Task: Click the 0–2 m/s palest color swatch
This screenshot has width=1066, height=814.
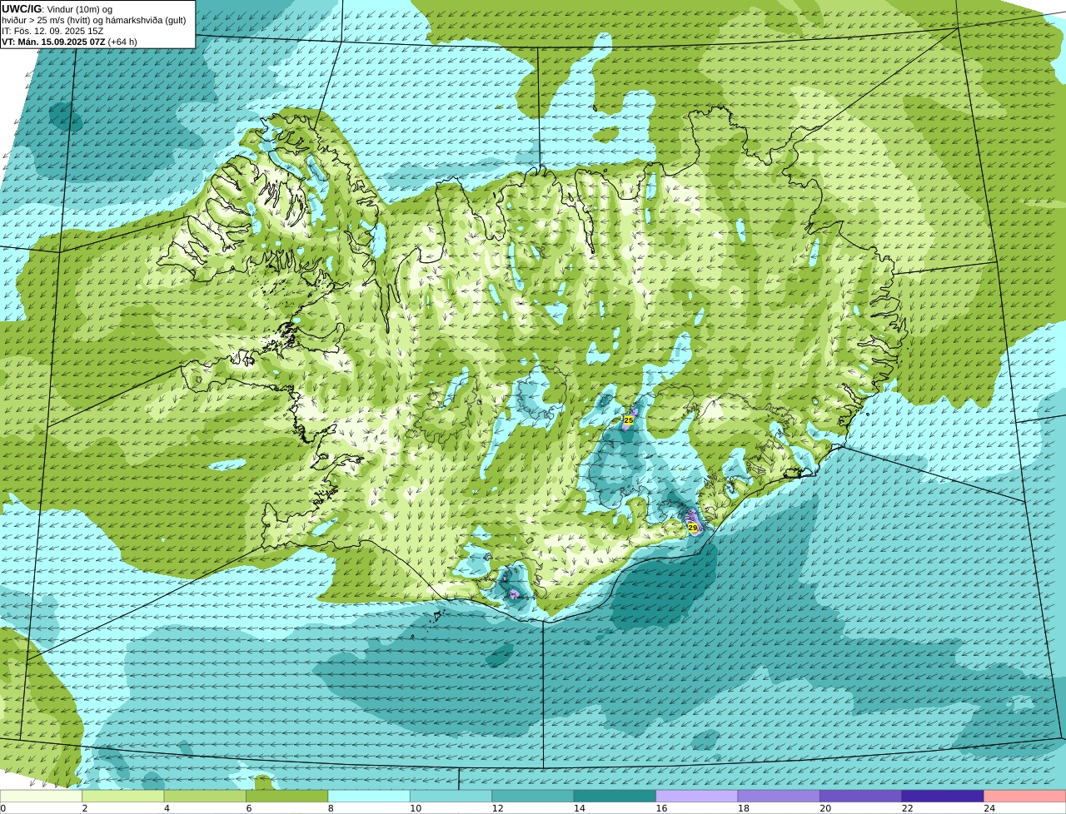Action: [x=41, y=797]
